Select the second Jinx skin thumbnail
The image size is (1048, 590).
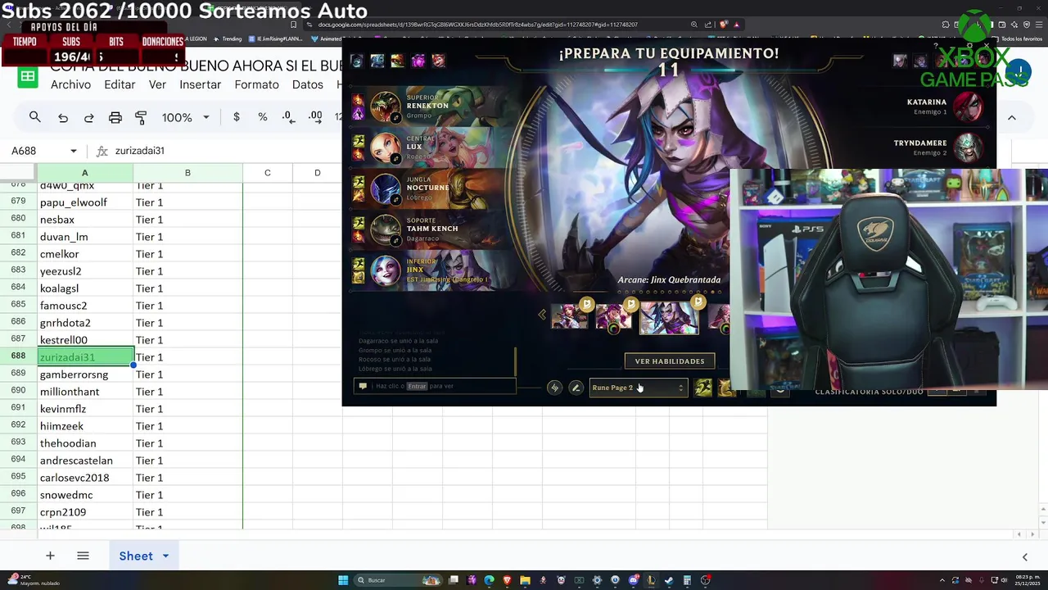613,316
